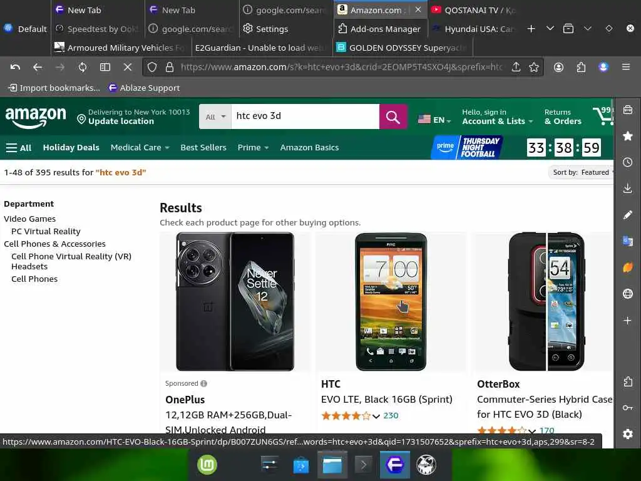Expand HTC EVO LTE rating chevron
The image size is (641, 481).
tap(376, 416)
